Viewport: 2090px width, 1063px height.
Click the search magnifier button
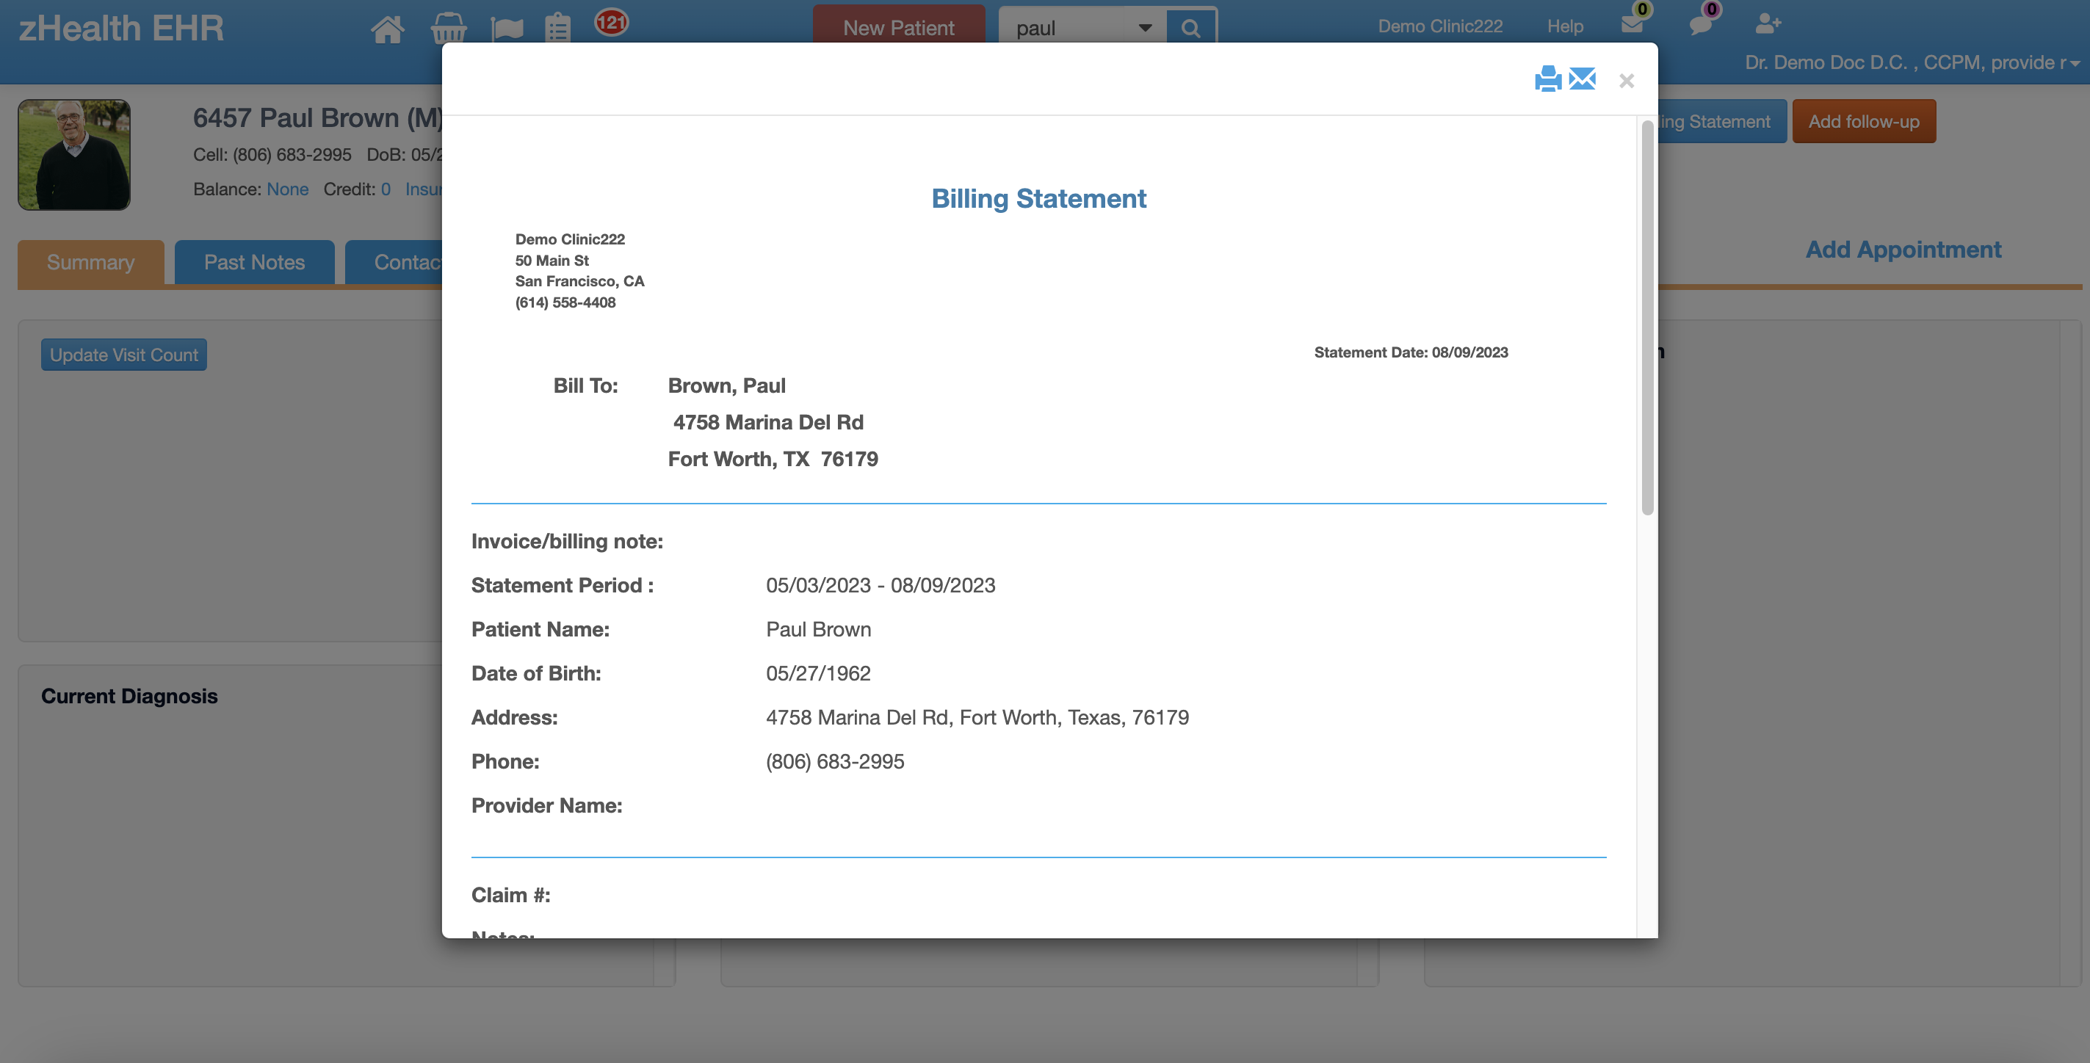click(x=1191, y=26)
